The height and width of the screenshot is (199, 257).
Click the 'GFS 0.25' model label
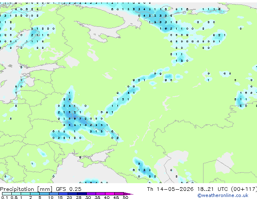tap(69, 189)
